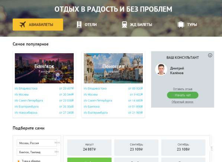Open consultant Дмитрий Калёнов's avatar
The image size is (222, 162).
[161, 69]
